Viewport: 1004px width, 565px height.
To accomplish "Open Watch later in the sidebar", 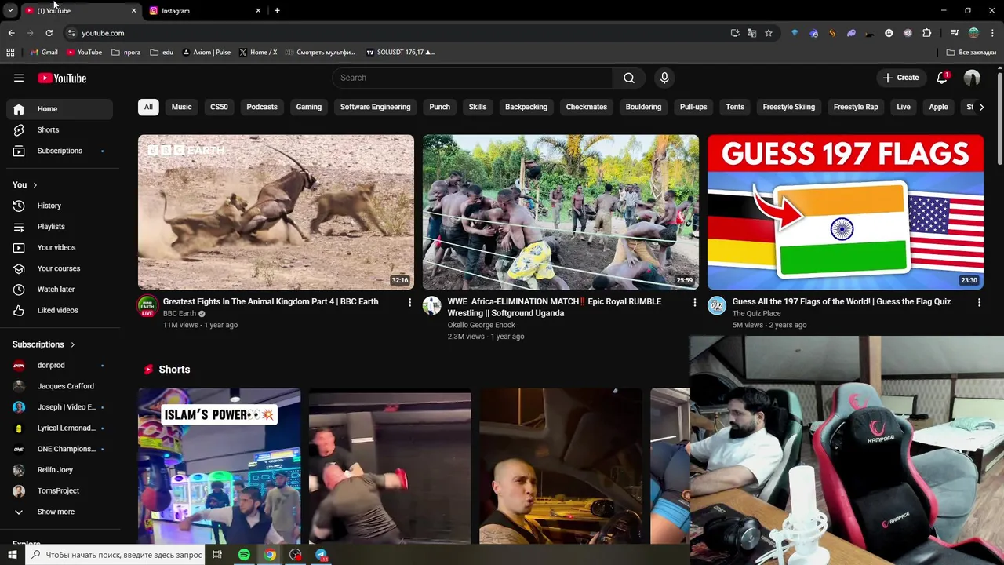I will pos(60,290).
